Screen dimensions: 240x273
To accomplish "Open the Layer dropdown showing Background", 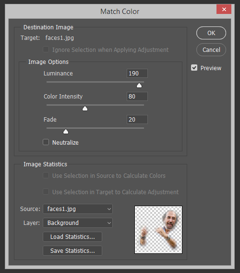I will (x=78, y=223).
